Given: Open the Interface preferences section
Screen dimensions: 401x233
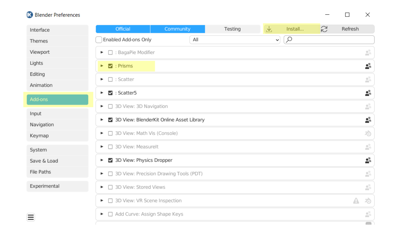Looking at the screenshot, I should tap(58, 30).
